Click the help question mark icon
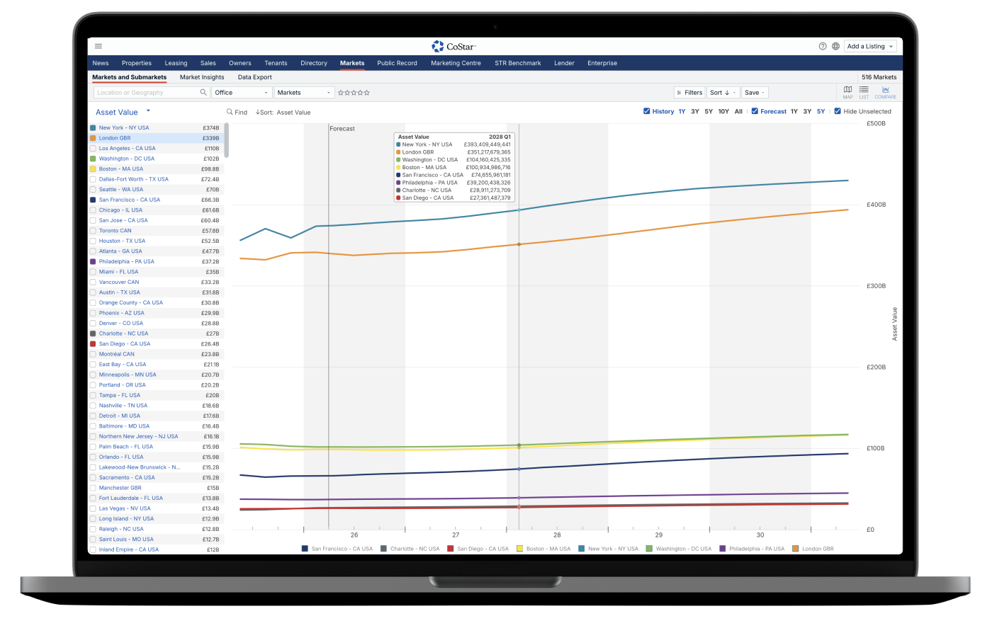The width and height of the screenshot is (992, 633). point(823,46)
